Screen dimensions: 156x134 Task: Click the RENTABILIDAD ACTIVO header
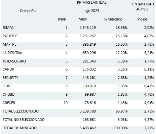coord(142,7)
